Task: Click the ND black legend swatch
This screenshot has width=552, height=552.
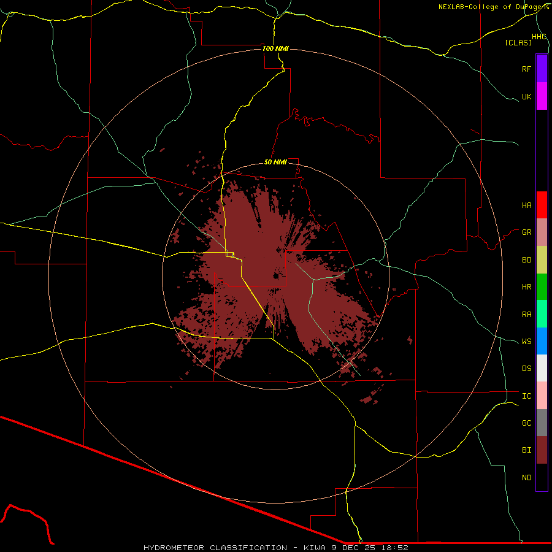Action: point(542,477)
